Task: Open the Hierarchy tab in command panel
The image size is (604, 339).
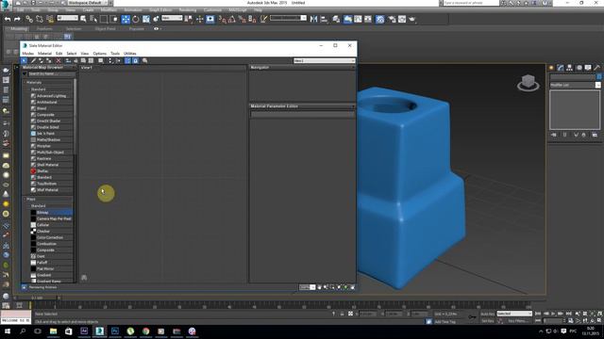Action: [569, 68]
